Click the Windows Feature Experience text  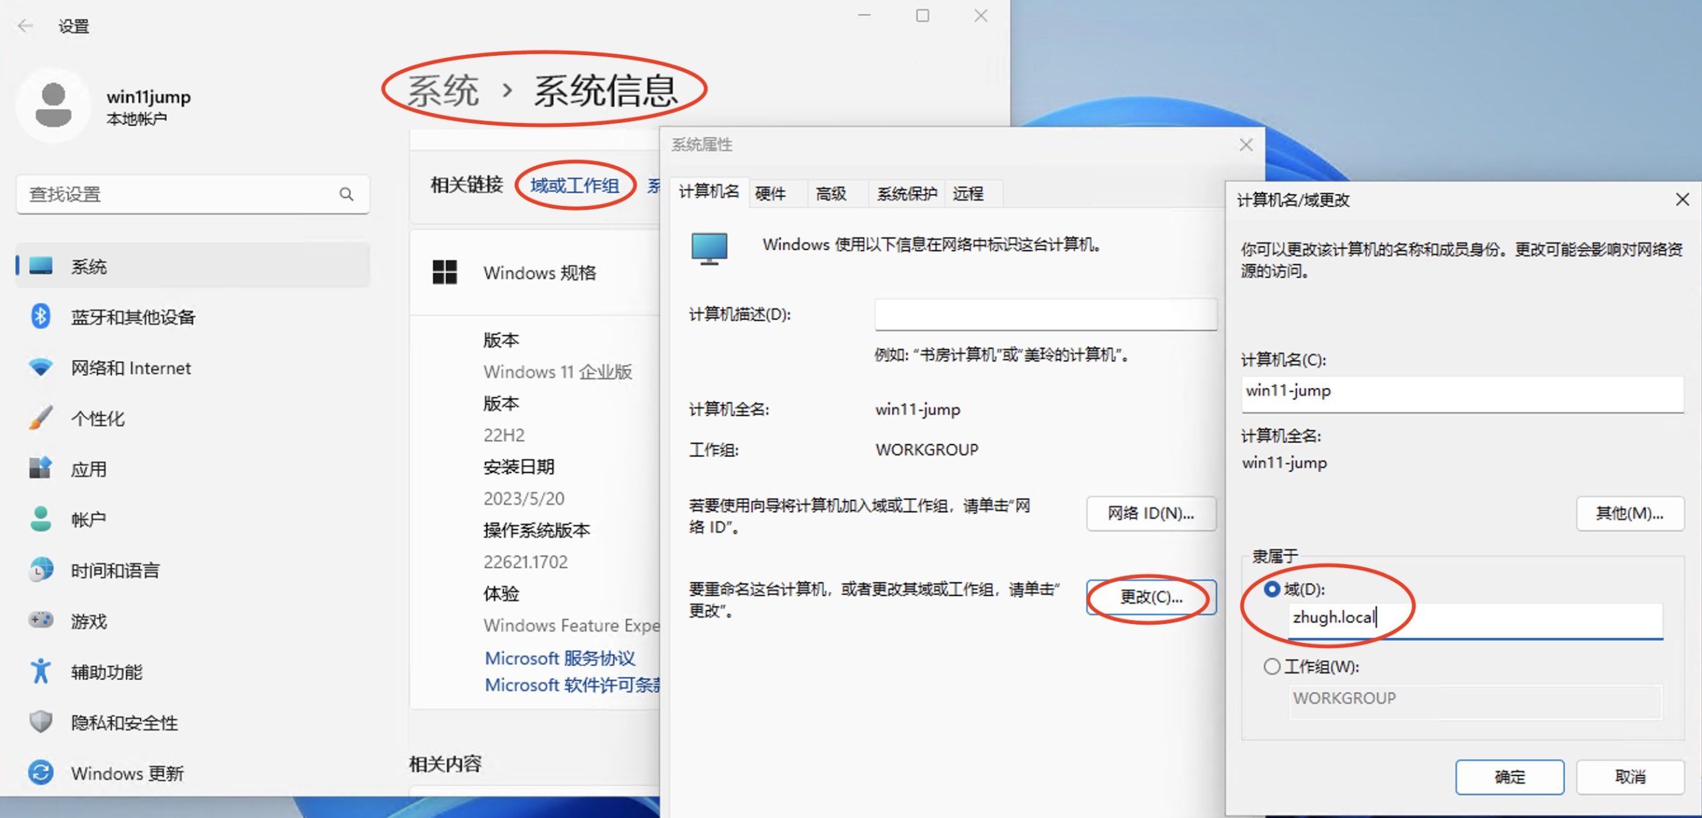click(572, 625)
